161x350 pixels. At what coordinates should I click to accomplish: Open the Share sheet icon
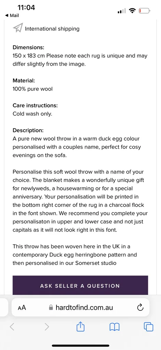click(80, 327)
